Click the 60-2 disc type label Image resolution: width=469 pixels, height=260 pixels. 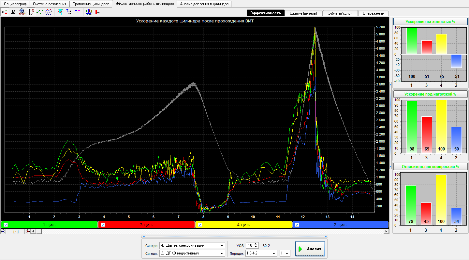pyautogui.click(x=266, y=246)
